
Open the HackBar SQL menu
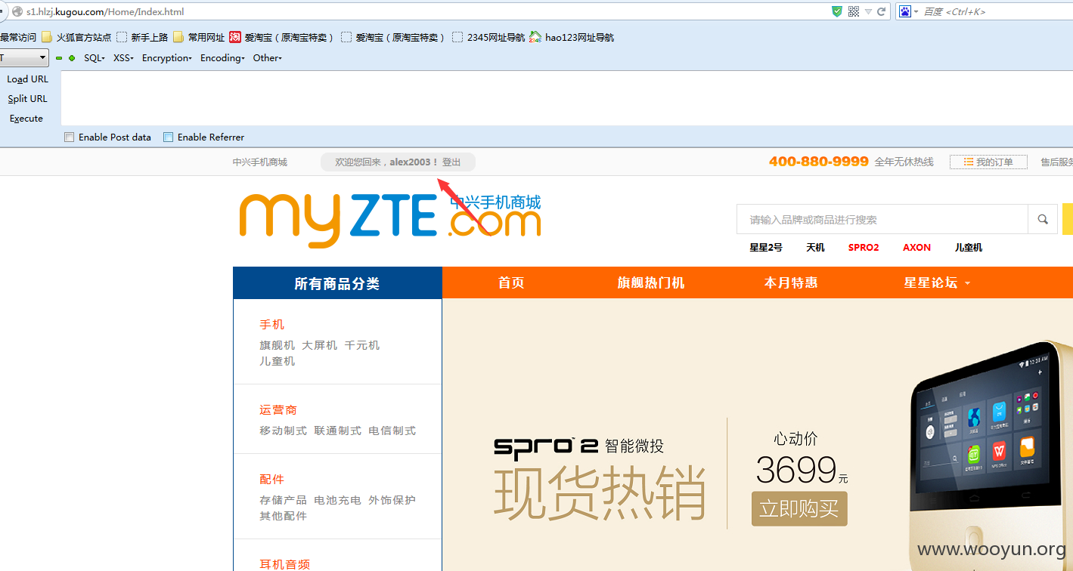tap(95, 58)
